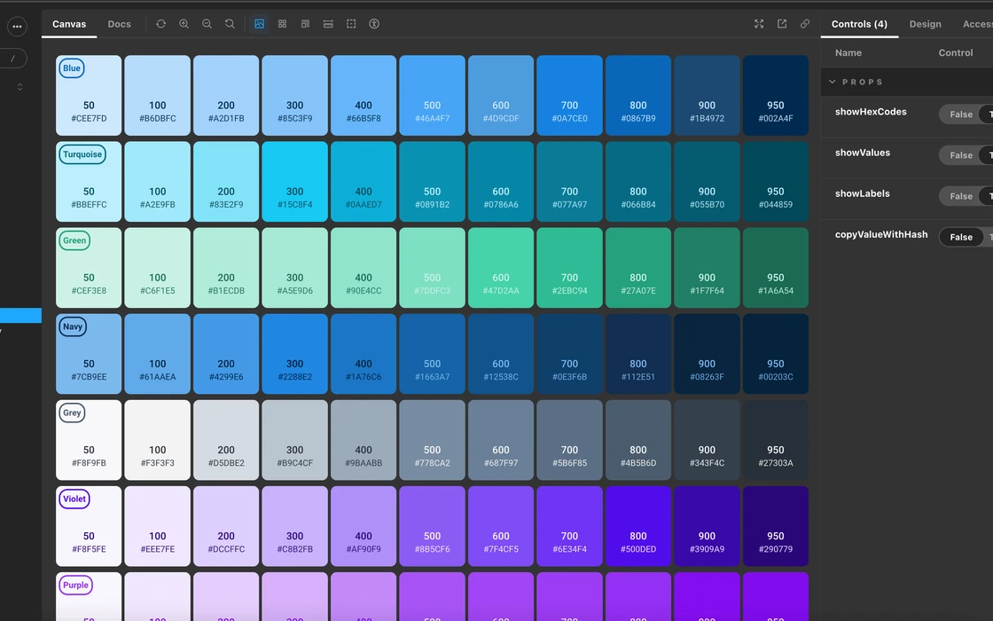
Task: Copy the canvas link
Action: (x=805, y=24)
